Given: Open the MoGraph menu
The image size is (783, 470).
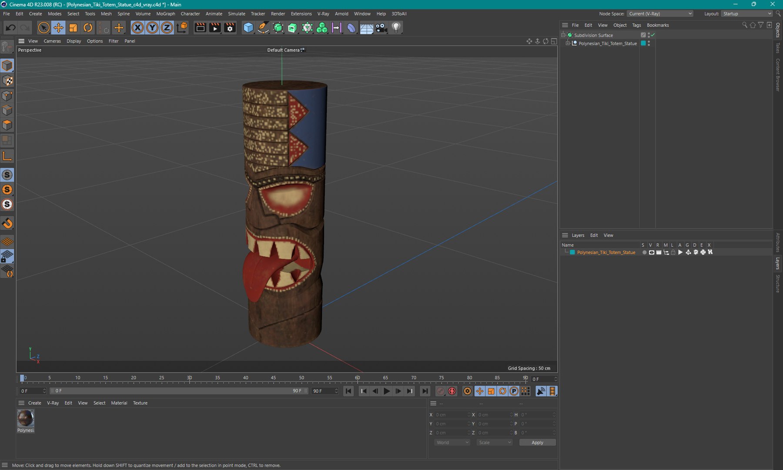Looking at the screenshot, I should click(x=165, y=14).
